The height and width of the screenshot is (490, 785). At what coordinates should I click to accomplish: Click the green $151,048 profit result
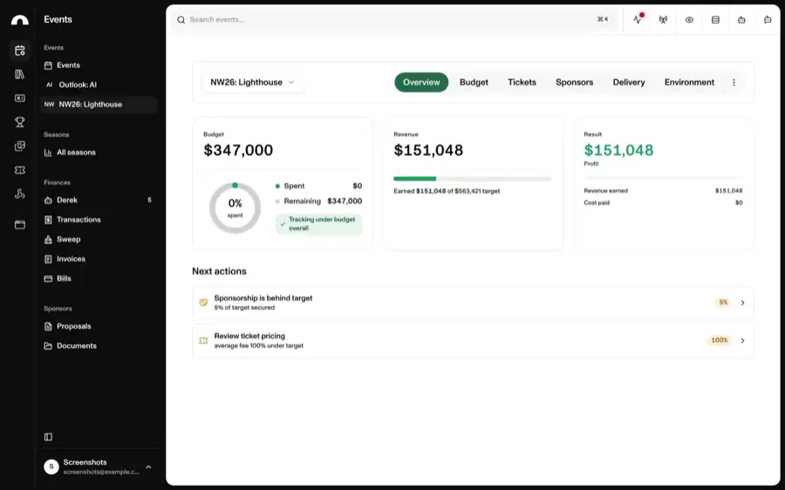pos(618,150)
